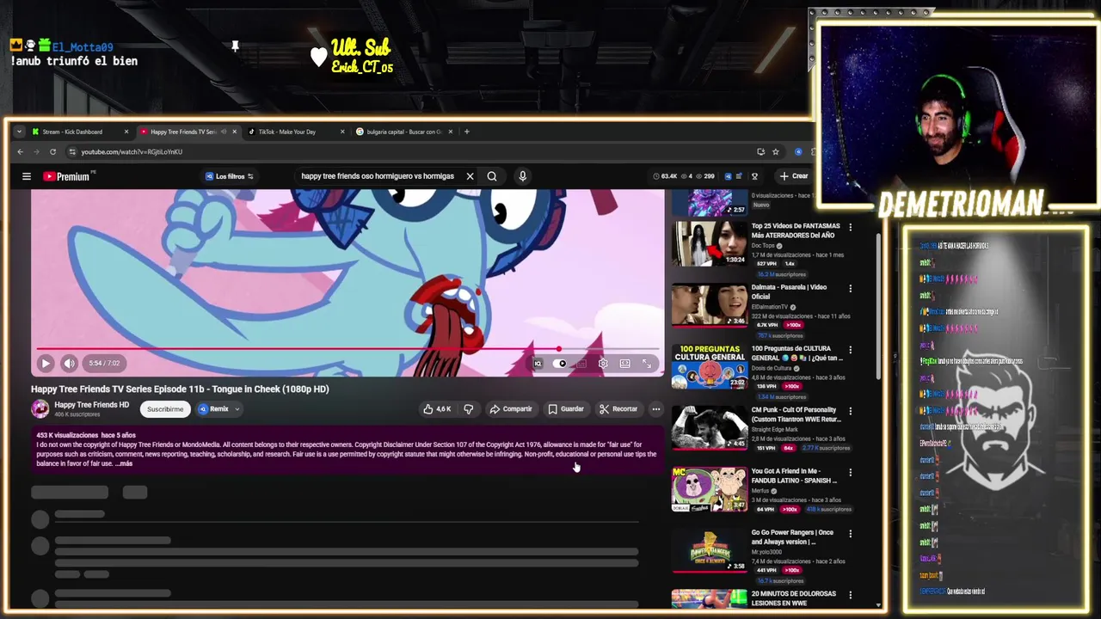
Task: Open the tab search dropdown arrow
Action: (x=19, y=132)
